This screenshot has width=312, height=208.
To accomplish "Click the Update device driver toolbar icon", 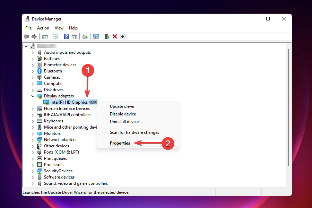I will click(x=107, y=36).
